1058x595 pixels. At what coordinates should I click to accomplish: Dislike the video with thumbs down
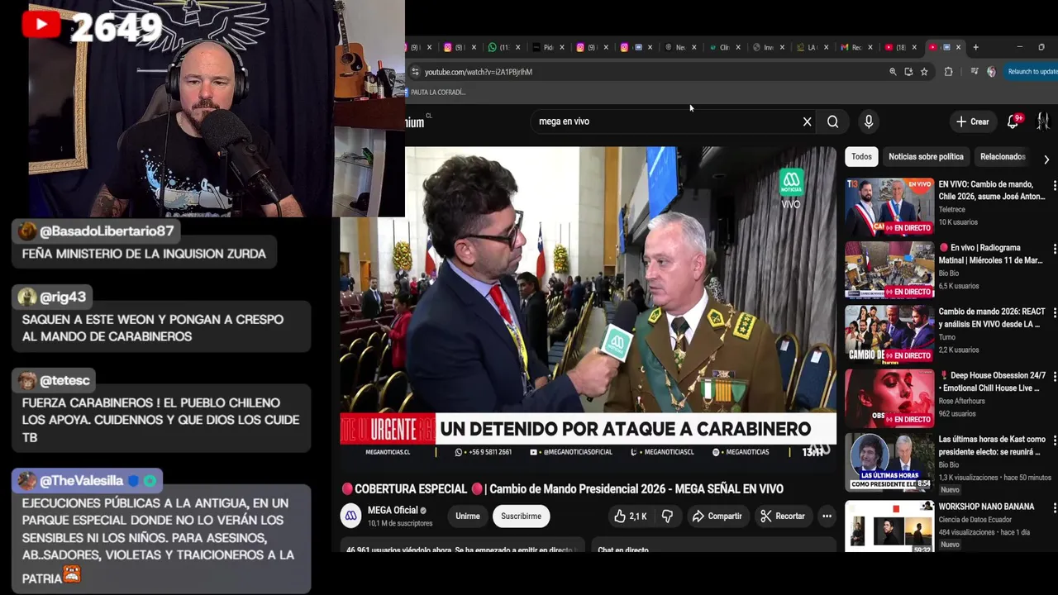[667, 516]
